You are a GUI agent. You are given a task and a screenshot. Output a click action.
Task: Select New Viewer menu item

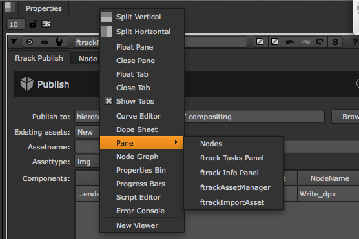pyautogui.click(x=142, y=225)
